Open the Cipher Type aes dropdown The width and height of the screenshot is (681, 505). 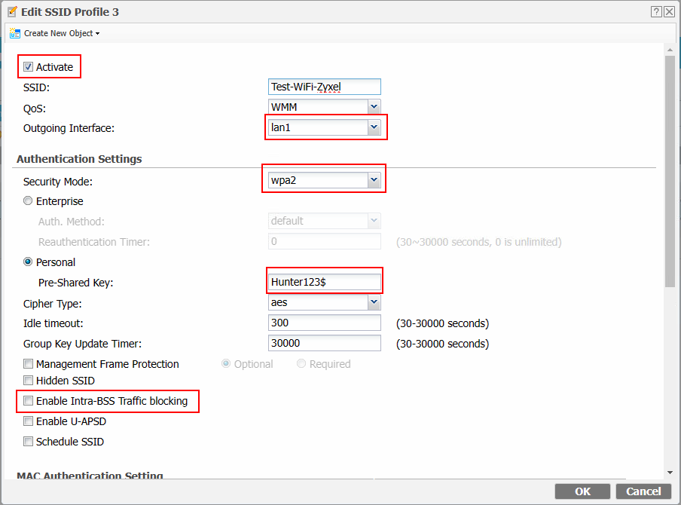point(374,301)
